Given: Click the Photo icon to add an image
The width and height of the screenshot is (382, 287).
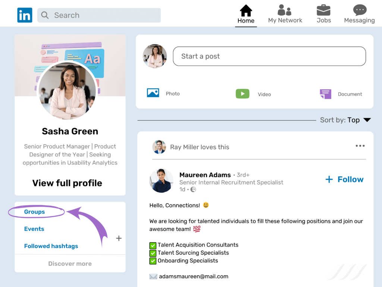Looking at the screenshot, I should click(153, 93).
